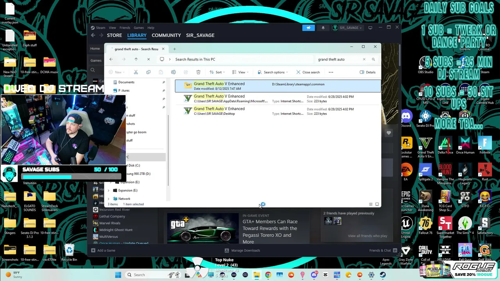
Task: Open Friends & Chat in Steam
Action: coord(383,251)
